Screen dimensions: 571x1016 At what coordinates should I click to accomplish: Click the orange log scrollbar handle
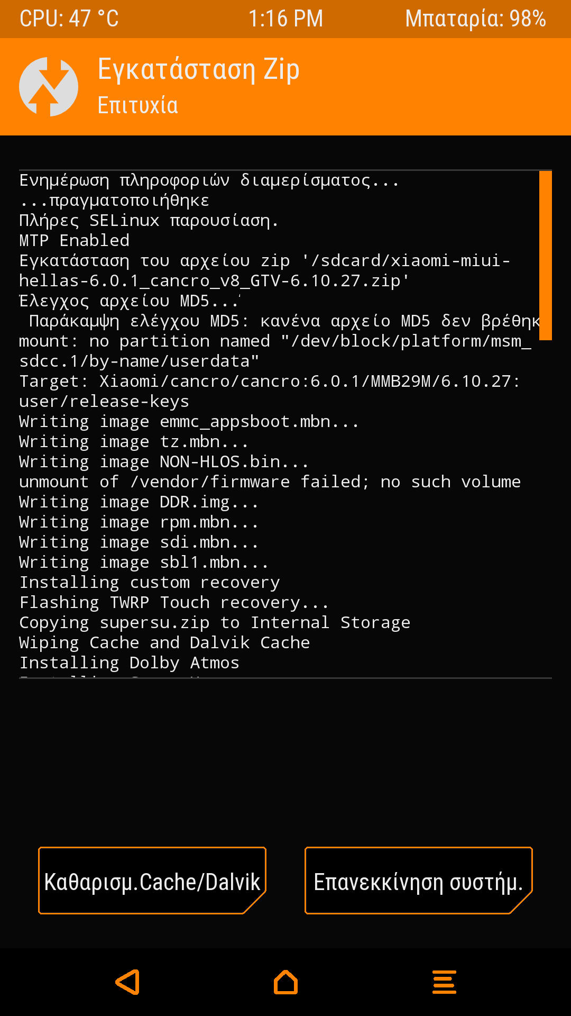pos(545,255)
